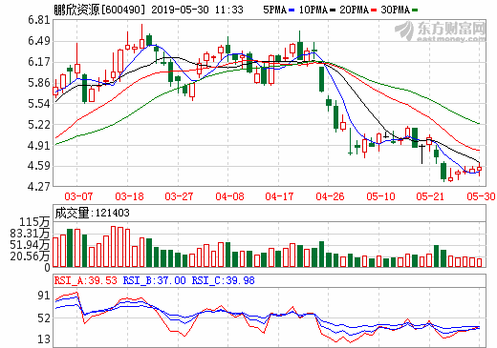Click the 成交量:121403 volume label
497x348 pixels.
point(92,213)
